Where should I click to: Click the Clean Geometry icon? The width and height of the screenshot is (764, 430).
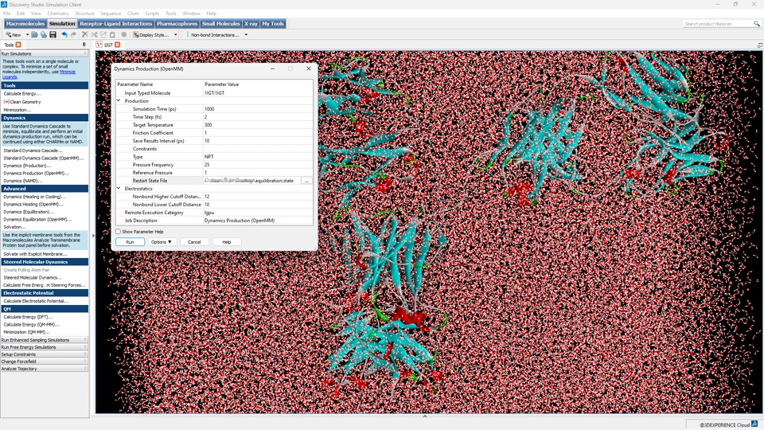pyautogui.click(x=6, y=102)
